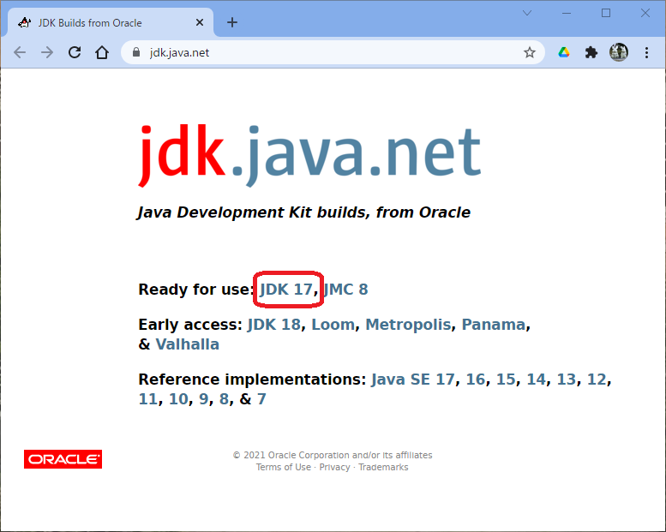Expand the tab search chevron
666x532 pixels.
click(x=527, y=13)
